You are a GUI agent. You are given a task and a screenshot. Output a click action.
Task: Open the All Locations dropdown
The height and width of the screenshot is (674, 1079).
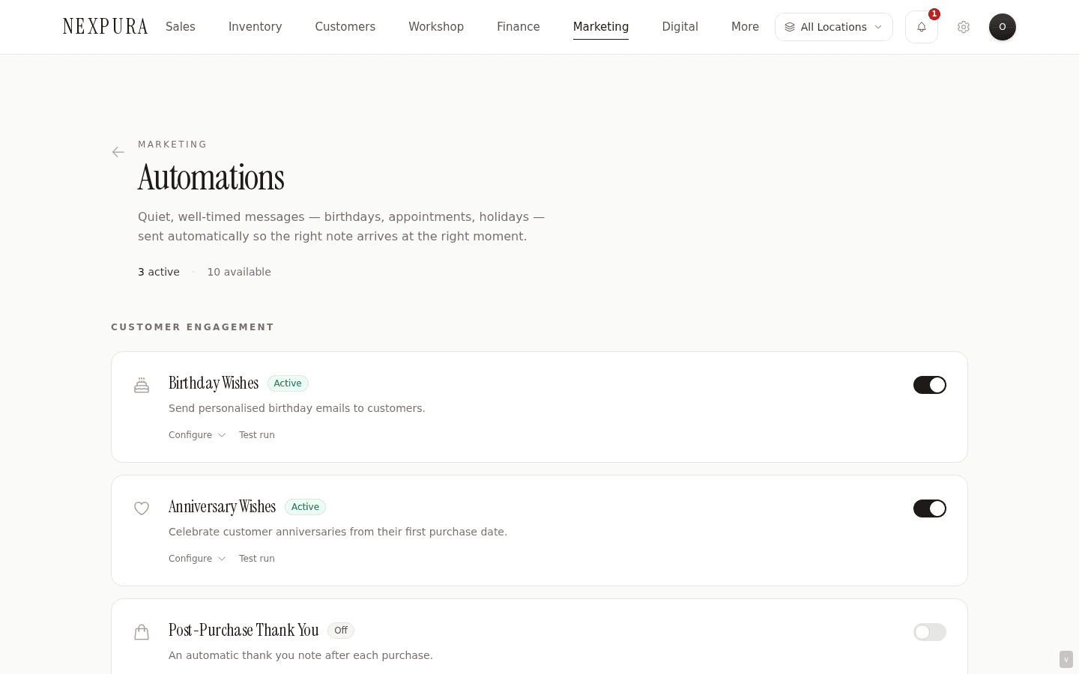click(x=834, y=27)
